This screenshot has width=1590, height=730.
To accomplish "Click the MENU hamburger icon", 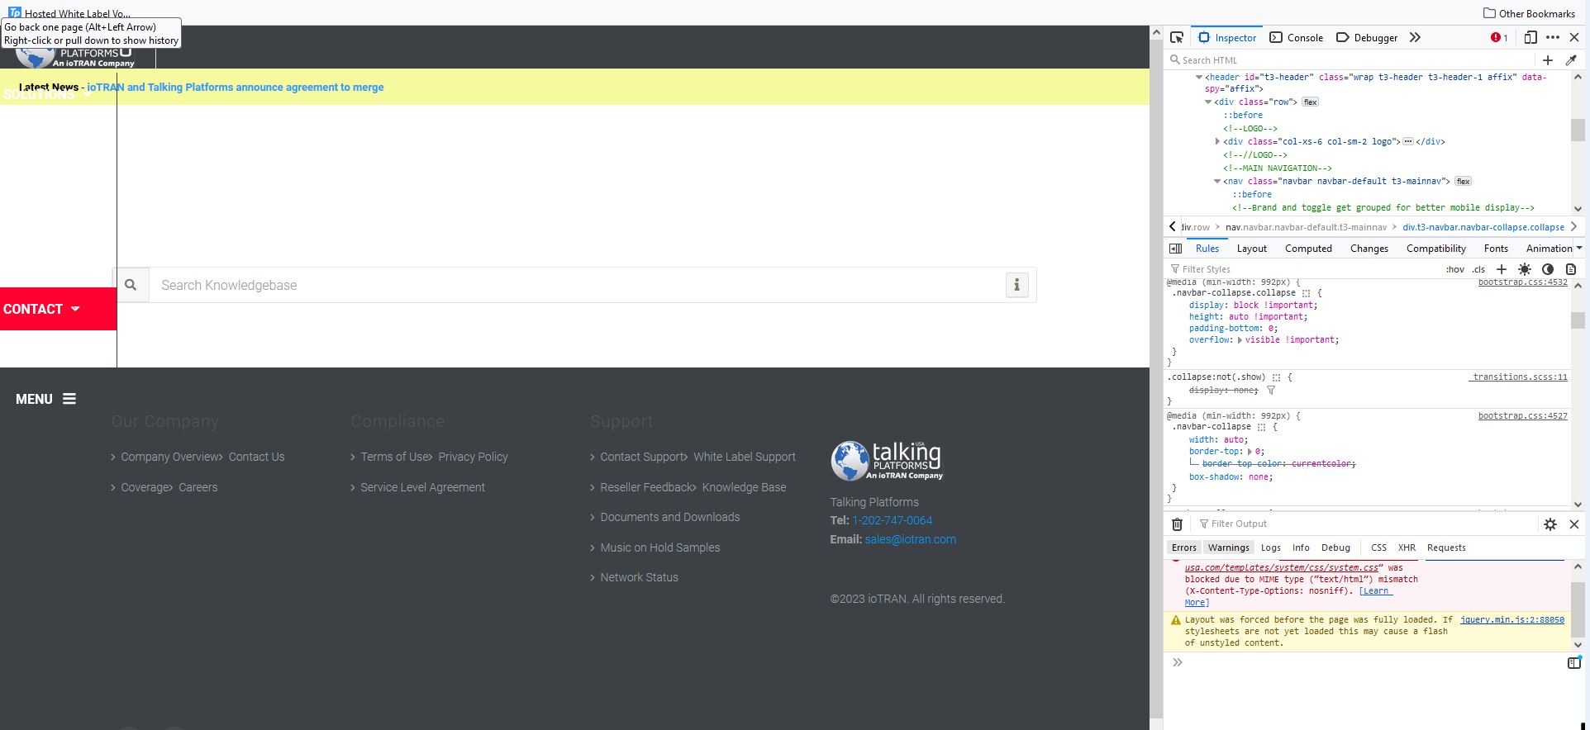I will pos(69,399).
